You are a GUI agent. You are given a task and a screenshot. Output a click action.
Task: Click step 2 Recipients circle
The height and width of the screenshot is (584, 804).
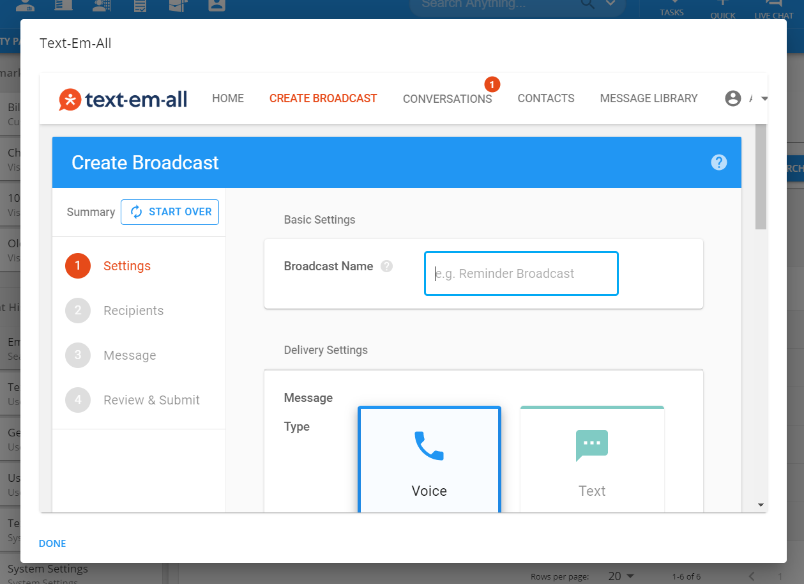tap(78, 311)
